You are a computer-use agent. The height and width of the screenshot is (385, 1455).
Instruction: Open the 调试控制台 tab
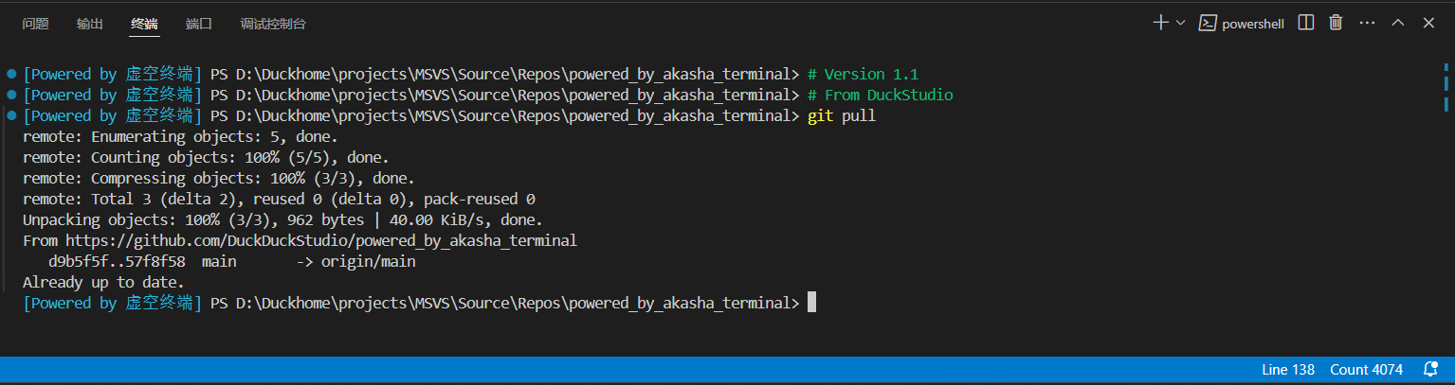273,24
